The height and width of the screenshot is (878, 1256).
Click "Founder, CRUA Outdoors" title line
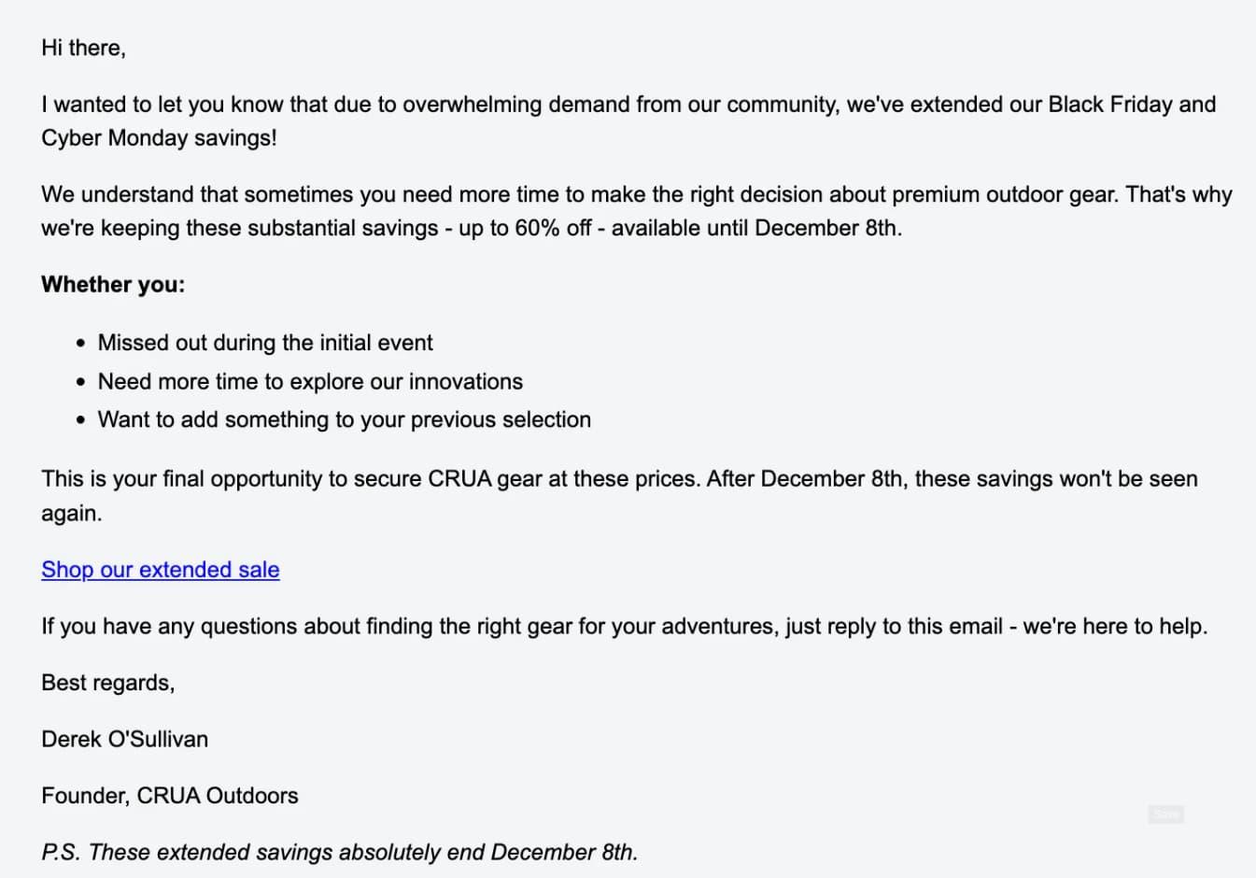click(x=169, y=796)
